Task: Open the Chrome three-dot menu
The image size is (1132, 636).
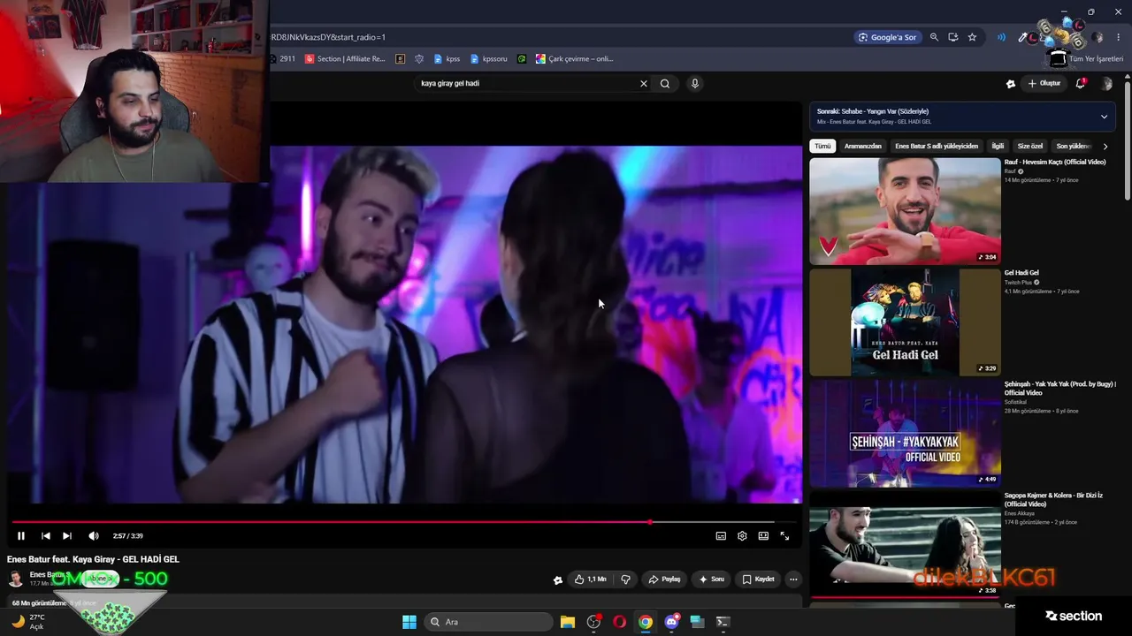Action: point(1119,37)
